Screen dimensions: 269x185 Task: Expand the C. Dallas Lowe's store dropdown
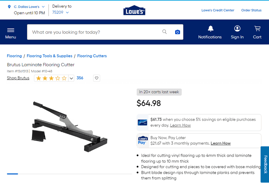point(43,7)
